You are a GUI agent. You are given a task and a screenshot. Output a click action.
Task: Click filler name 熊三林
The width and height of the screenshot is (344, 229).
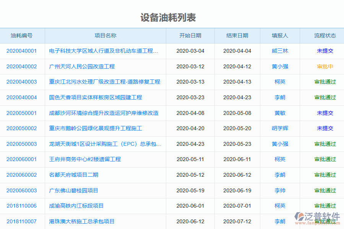[x=280, y=50]
